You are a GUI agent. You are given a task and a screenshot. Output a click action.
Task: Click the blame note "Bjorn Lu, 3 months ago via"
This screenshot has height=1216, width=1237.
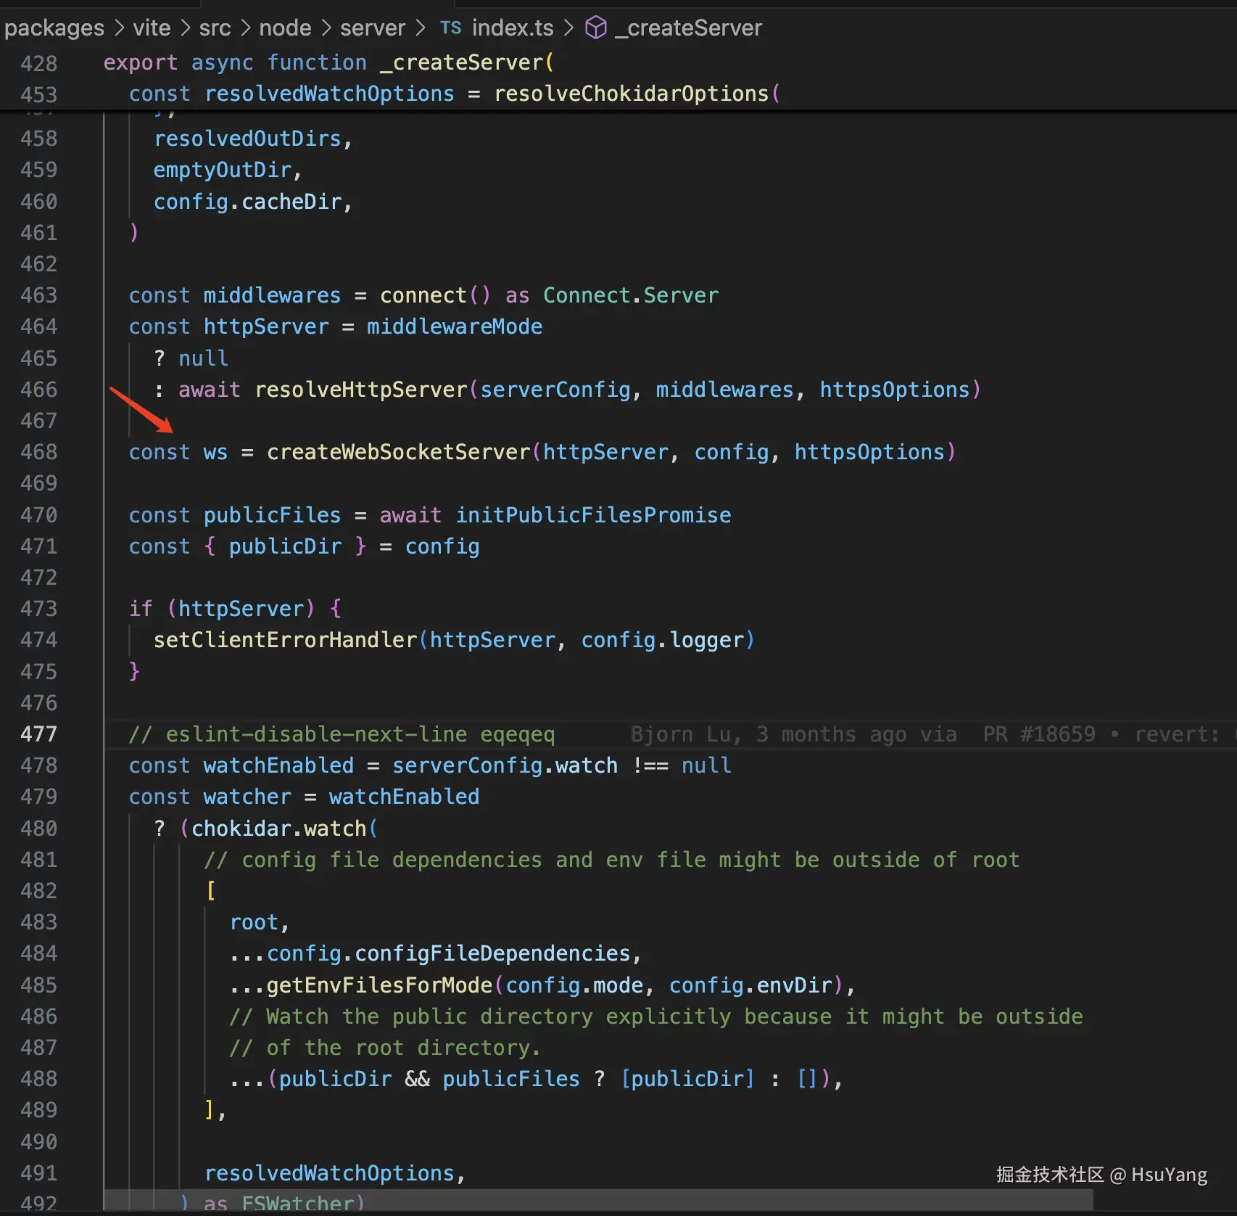pos(793,734)
